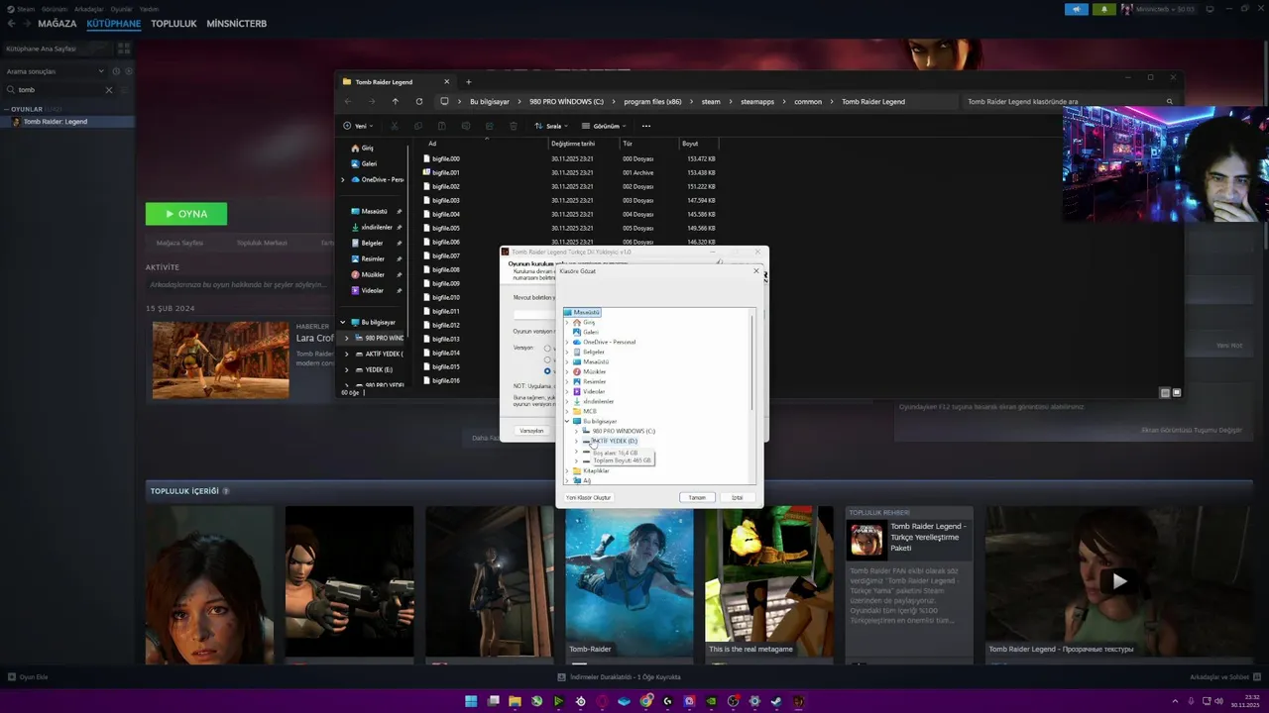
Task: Click the Steam icon in the Windows taskbar
Action: [776, 701]
